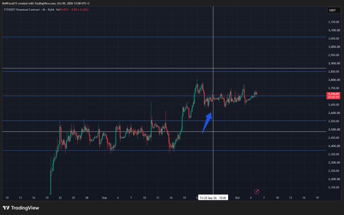Open the TradingView logo link at bottom
344x215 pixels.
pyautogui.click(x=21, y=208)
